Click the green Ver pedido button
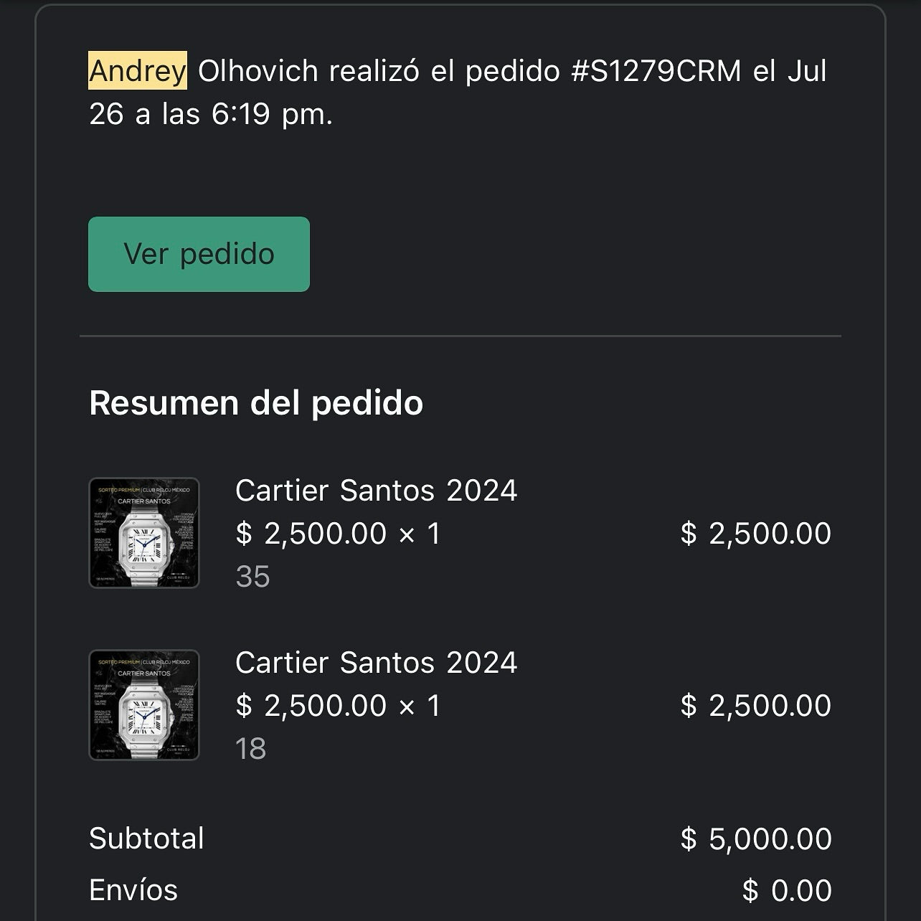This screenshot has width=921, height=921. click(199, 254)
